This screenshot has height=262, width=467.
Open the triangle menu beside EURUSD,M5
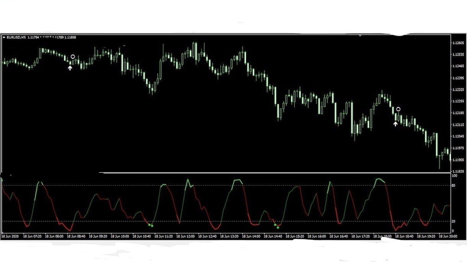click(4, 37)
